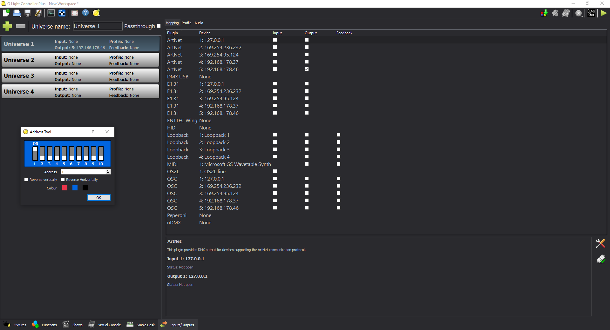
Task: Toggle Reverse vertically in Address Tool
Action: click(x=27, y=179)
